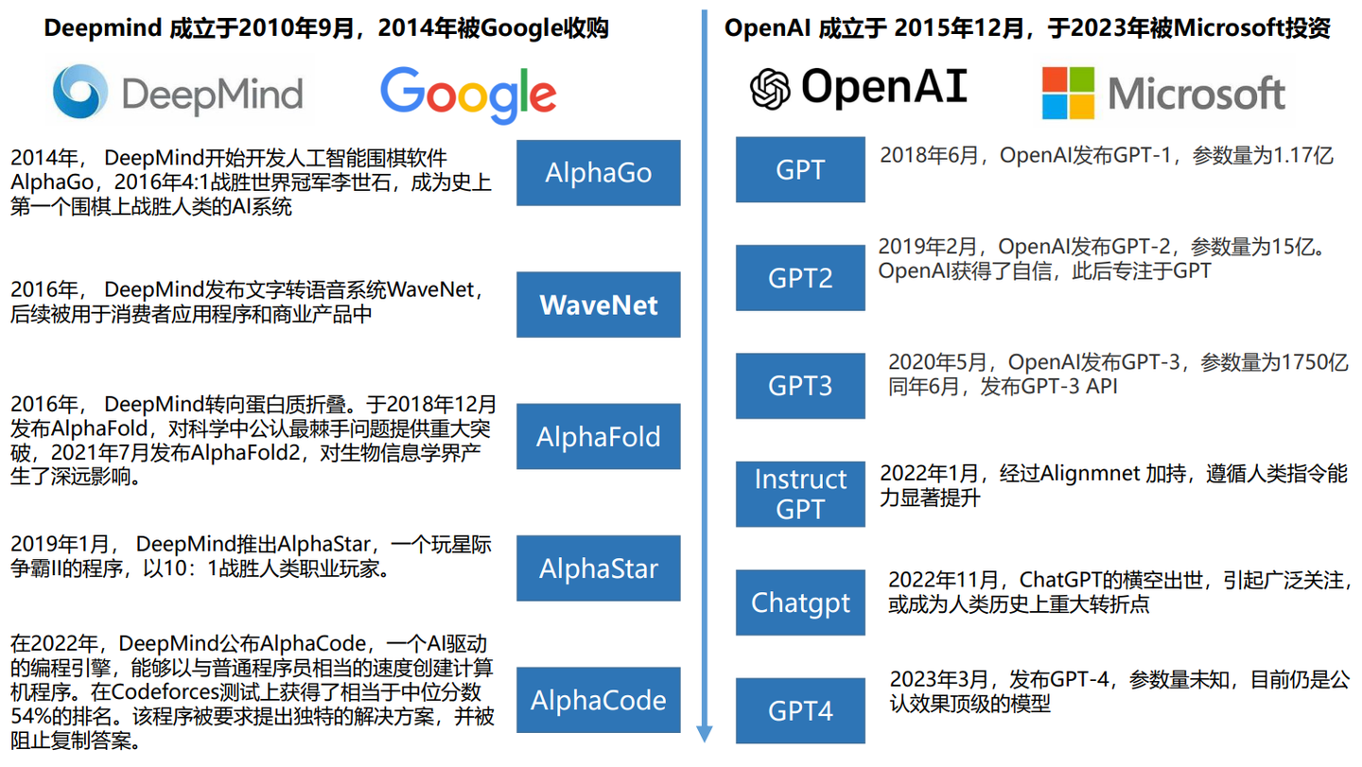
Task: Click the AlphaCode label box
Action: pos(598,700)
